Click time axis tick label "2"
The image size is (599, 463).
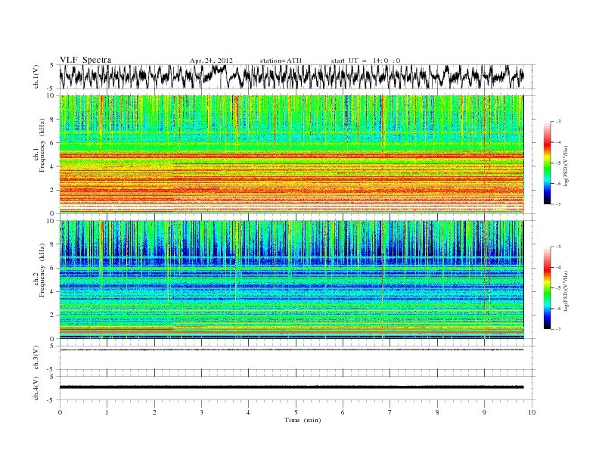pos(154,412)
